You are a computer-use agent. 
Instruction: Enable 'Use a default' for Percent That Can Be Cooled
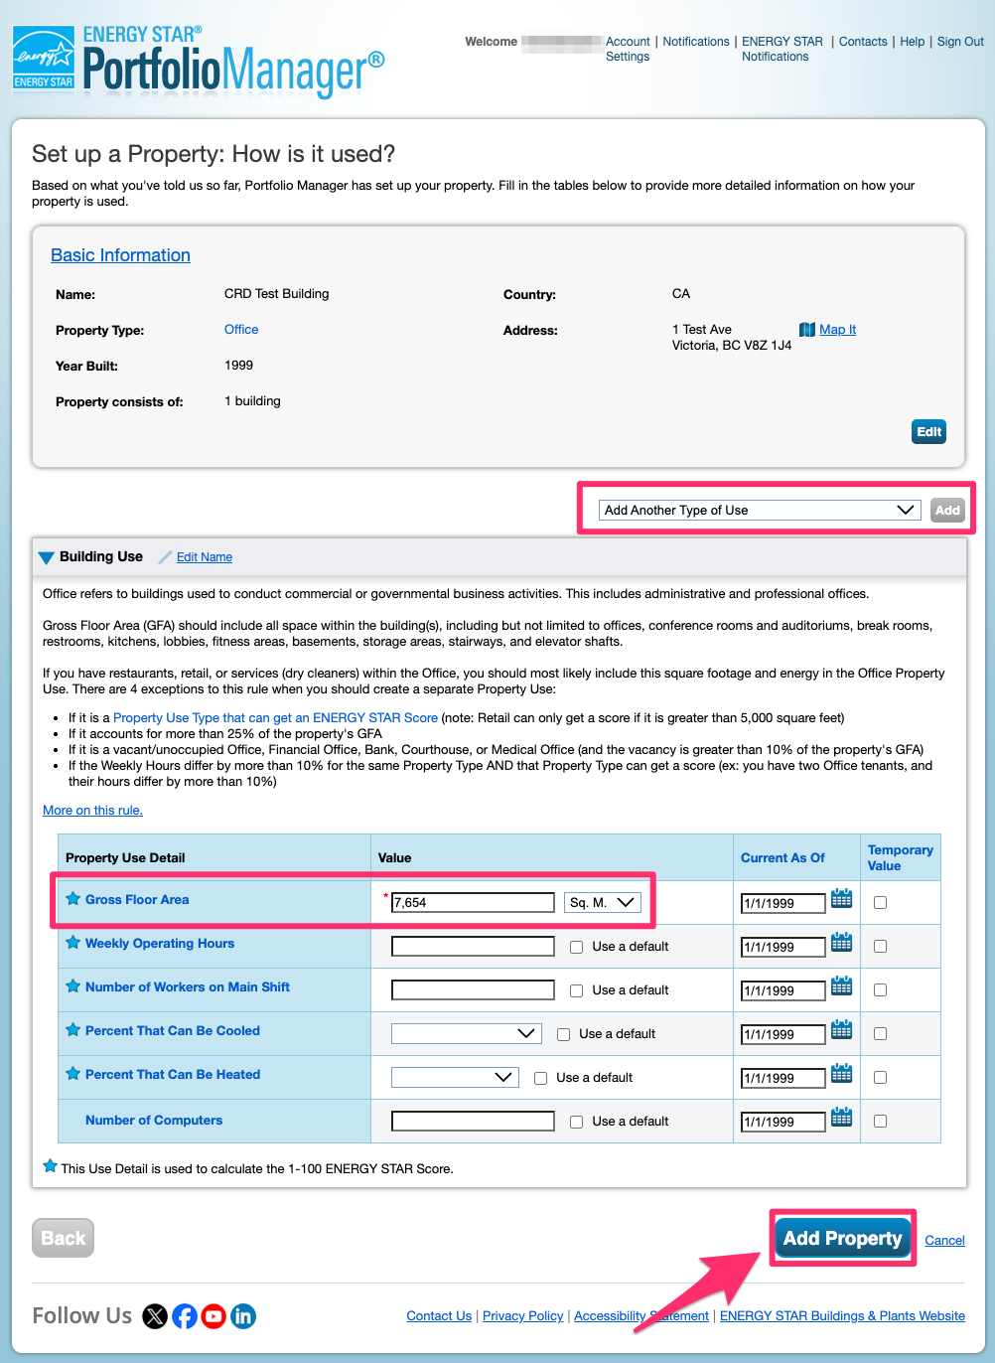(x=563, y=1034)
